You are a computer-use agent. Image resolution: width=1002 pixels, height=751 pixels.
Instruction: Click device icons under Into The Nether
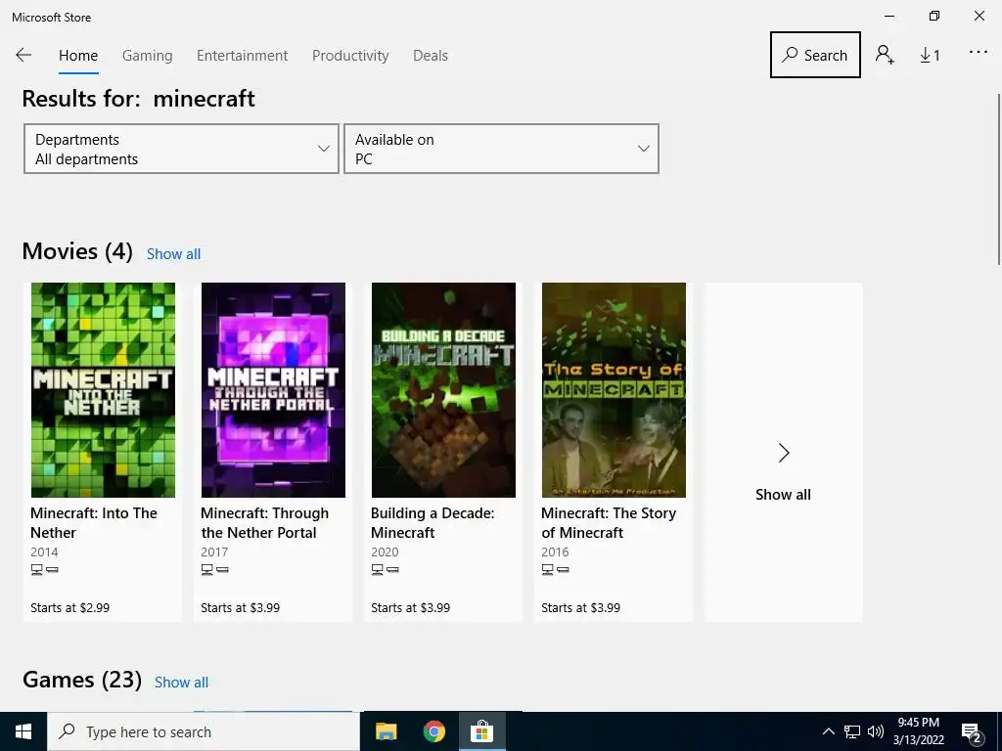click(45, 569)
